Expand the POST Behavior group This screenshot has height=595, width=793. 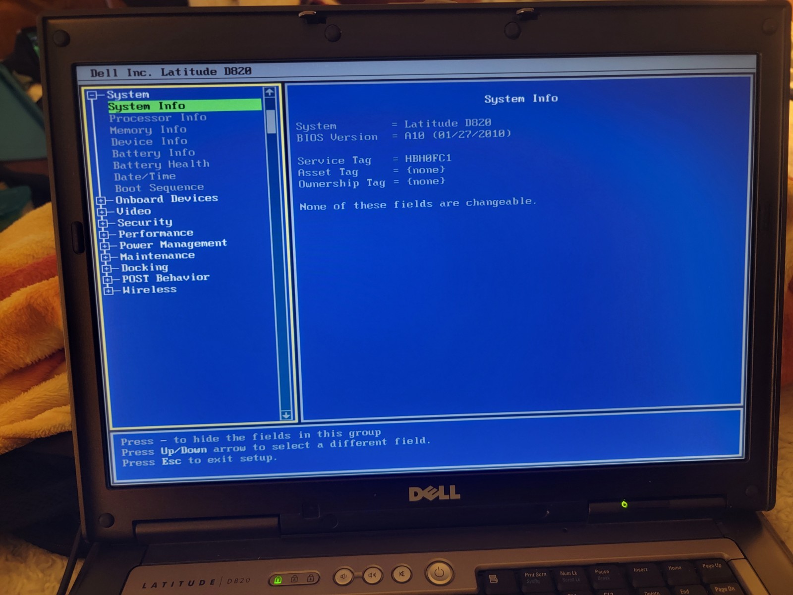point(108,280)
